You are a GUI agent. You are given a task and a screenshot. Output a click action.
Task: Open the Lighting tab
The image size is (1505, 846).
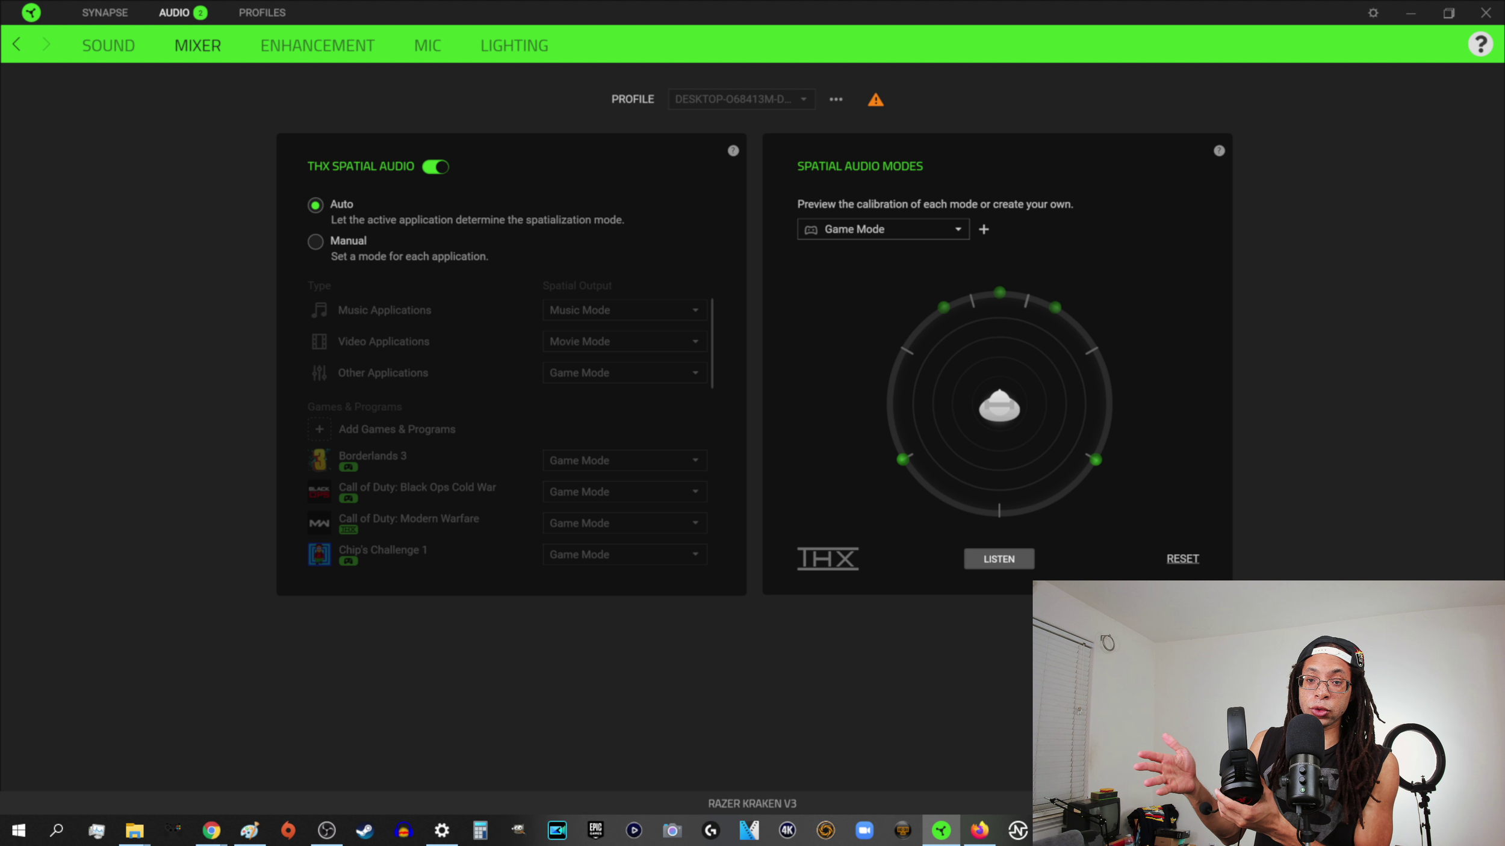pyautogui.click(x=514, y=45)
